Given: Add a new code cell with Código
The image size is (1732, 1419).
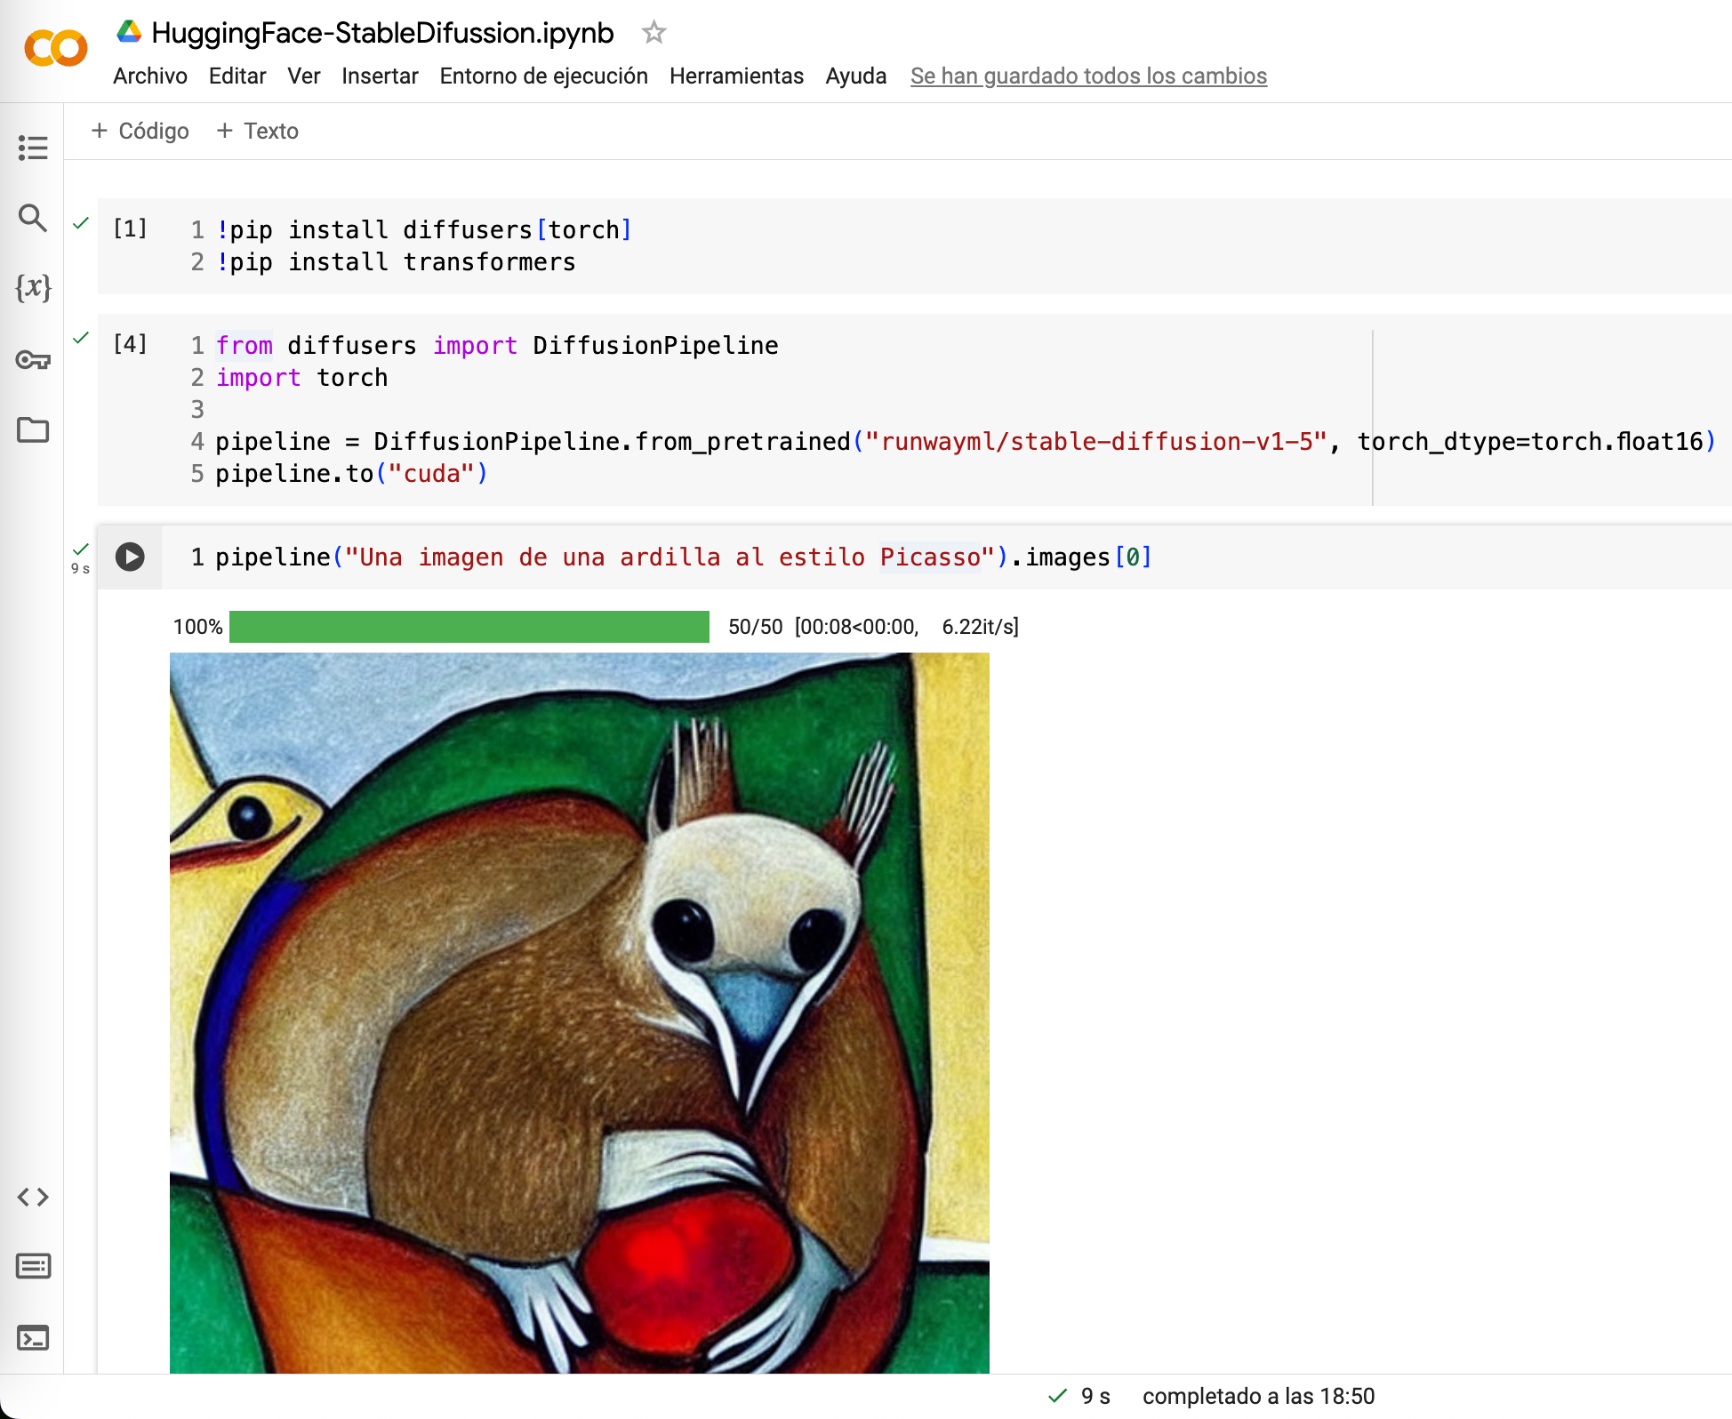Looking at the screenshot, I should pos(140,132).
